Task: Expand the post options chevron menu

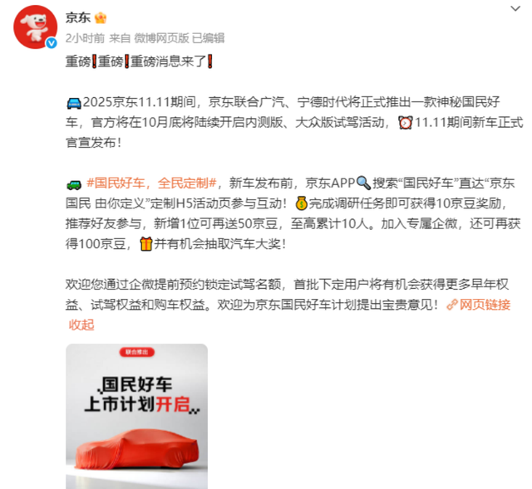Action: click(515, 8)
